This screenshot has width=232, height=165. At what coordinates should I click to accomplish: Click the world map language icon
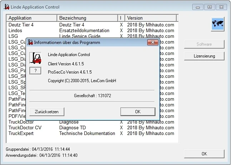coord(217,24)
